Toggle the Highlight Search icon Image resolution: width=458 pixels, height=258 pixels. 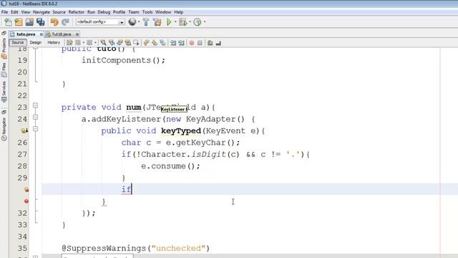click(x=128, y=43)
